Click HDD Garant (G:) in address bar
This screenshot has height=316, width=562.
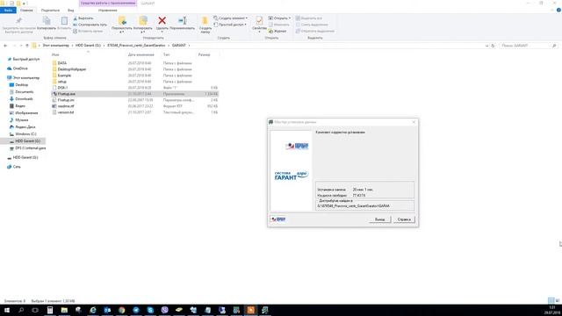(88, 46)
